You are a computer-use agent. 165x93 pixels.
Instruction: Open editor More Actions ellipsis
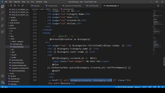click(x=162, y=6)
